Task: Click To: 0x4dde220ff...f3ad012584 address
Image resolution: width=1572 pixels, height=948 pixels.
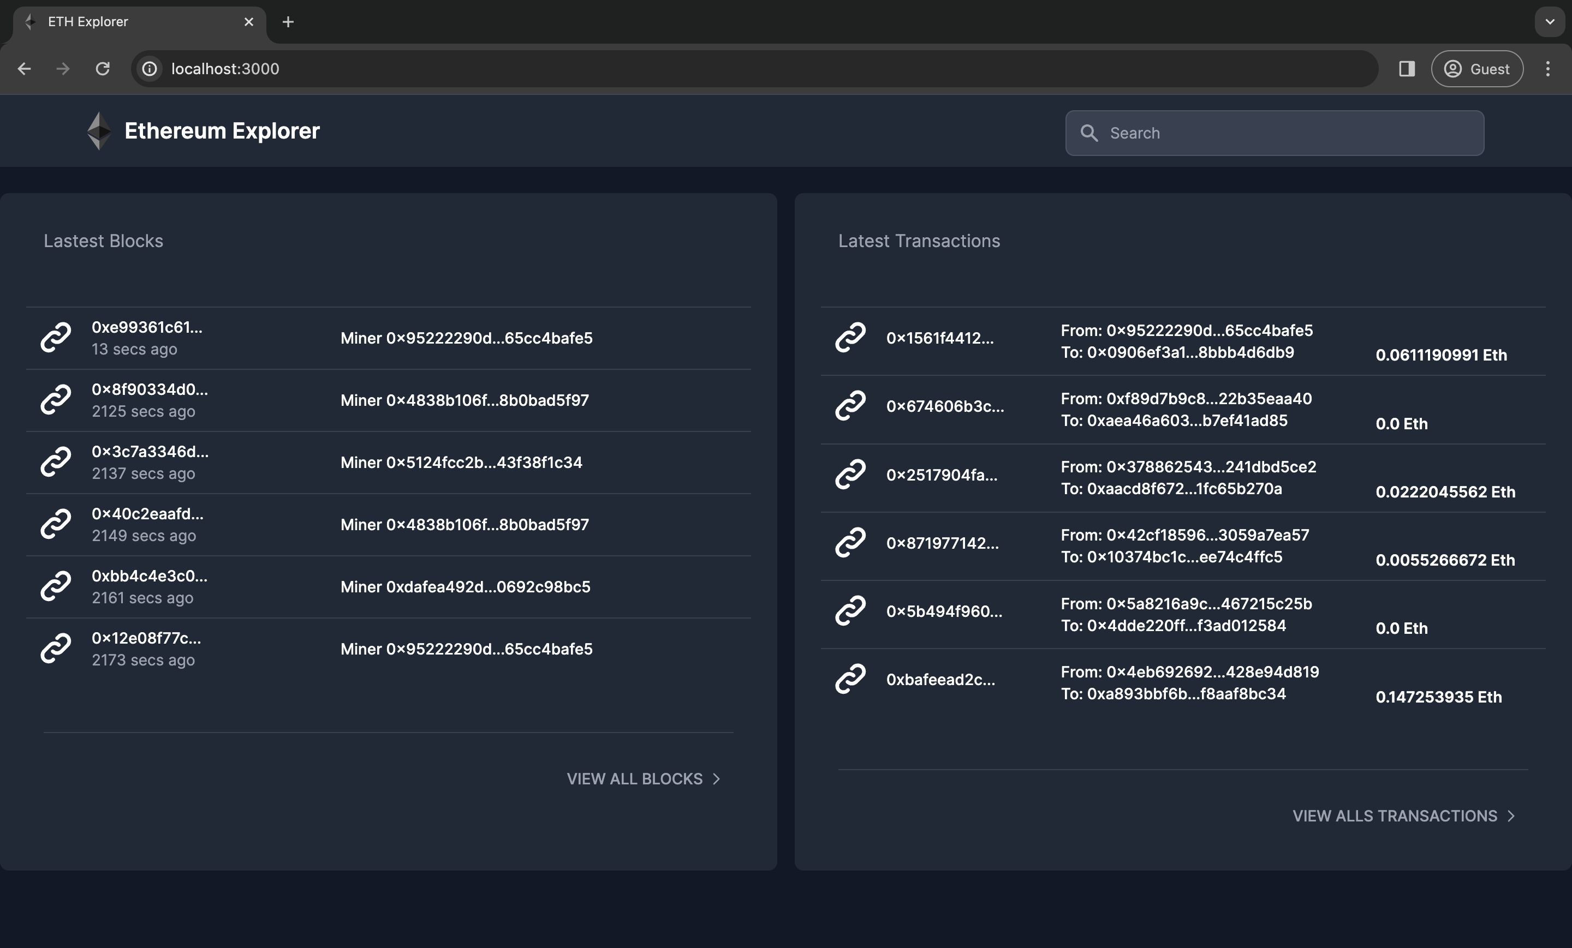Action: [x=1173, y=626]
